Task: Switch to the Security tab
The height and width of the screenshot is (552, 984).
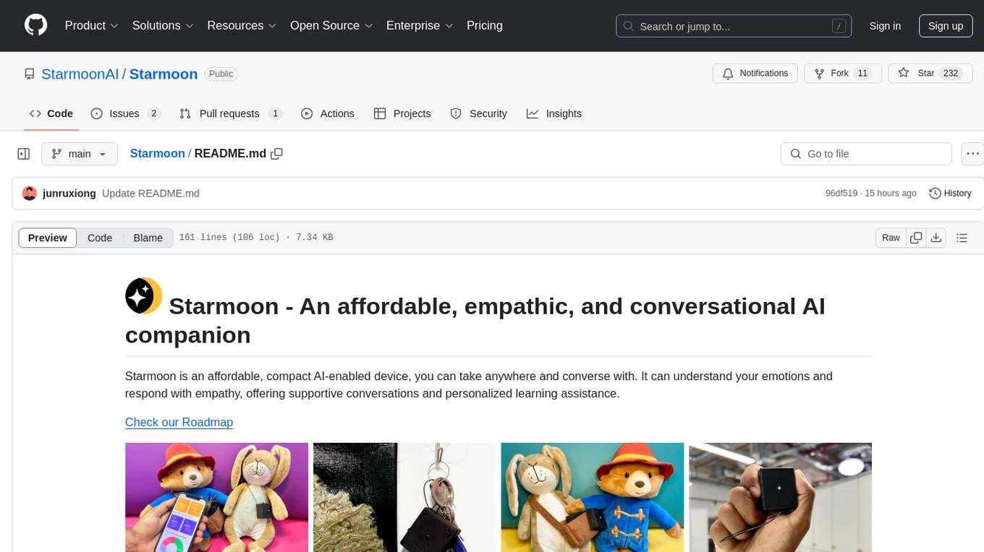Action: tap(478, 113)
